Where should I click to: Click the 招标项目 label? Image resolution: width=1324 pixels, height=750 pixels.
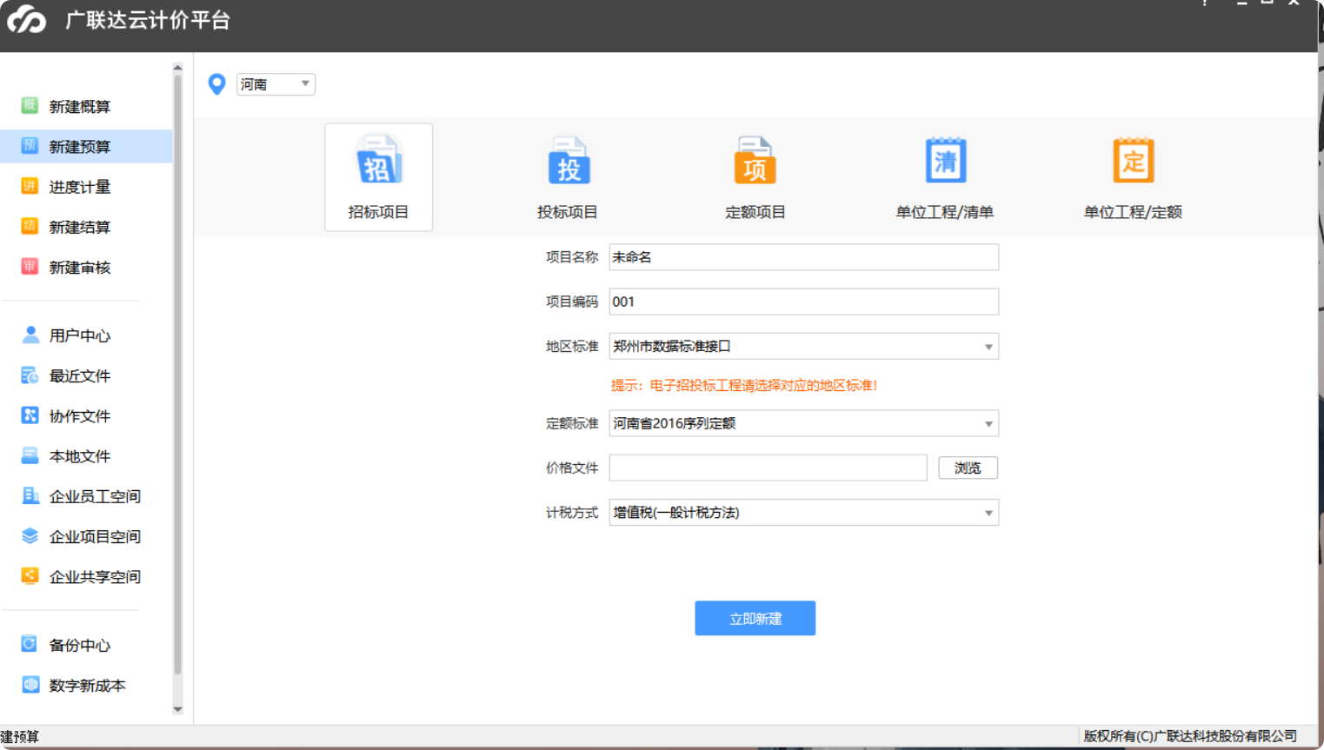point(378,212)
